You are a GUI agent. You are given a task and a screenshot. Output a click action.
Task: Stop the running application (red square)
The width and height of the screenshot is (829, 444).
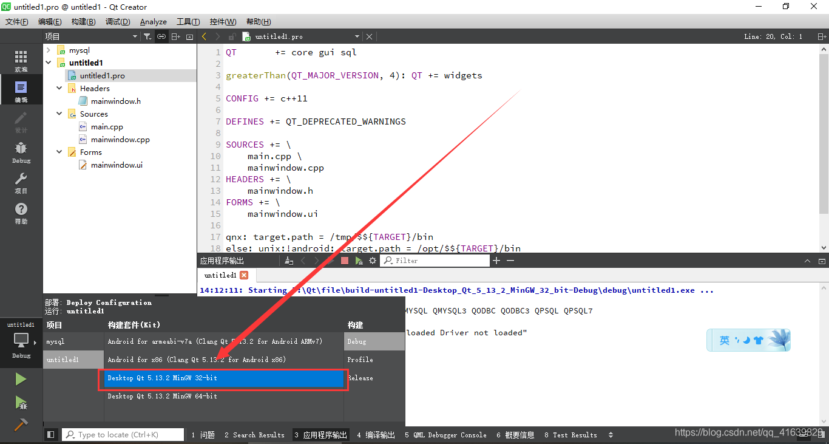344,261
